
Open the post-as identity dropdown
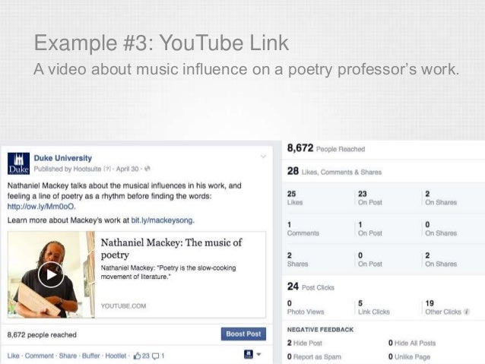[252, 355]
